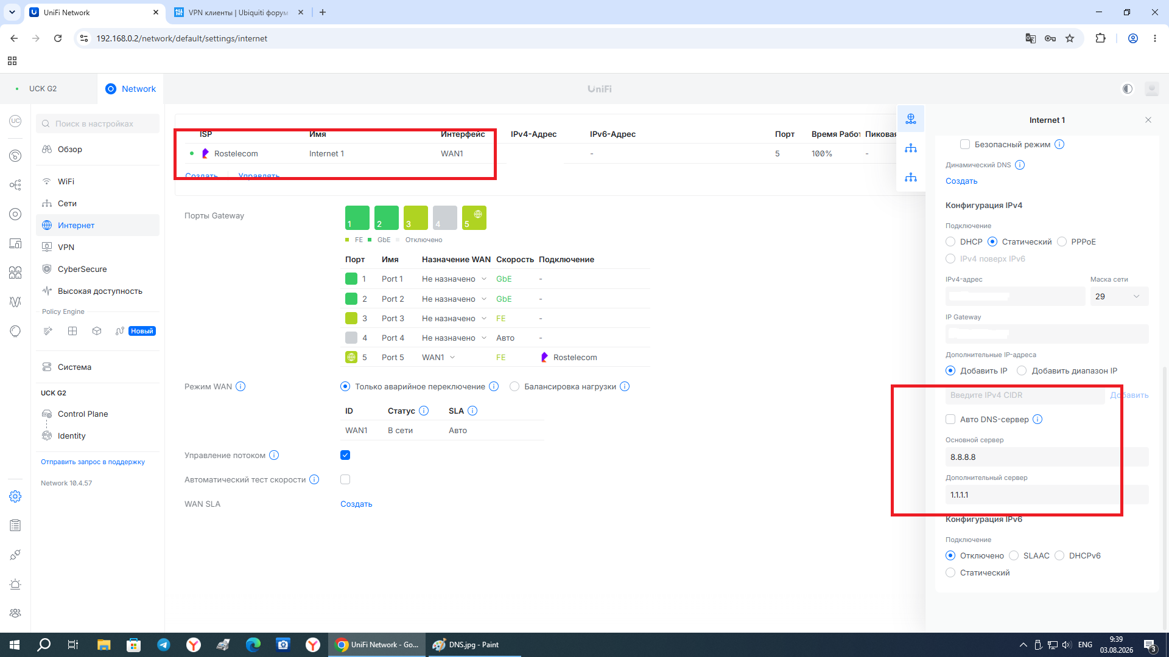
Task: Open the light bulb icon in left rail
Action: click(15, 331)
